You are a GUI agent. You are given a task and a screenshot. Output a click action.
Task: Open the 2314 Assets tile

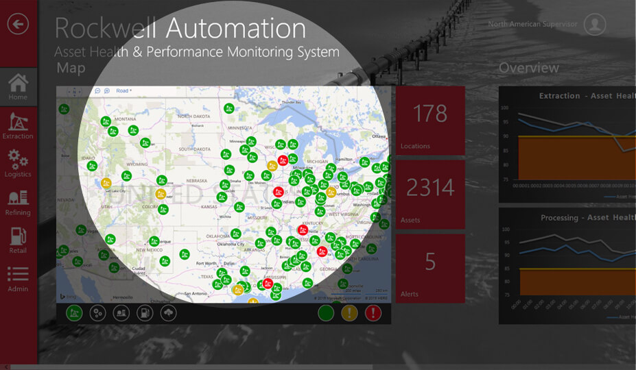tap(430, 193)
